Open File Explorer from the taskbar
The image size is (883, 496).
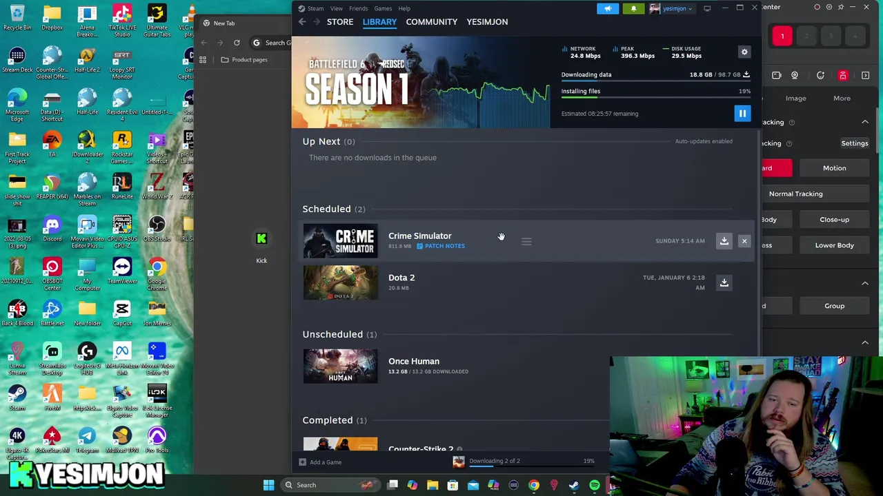[433, 485]
